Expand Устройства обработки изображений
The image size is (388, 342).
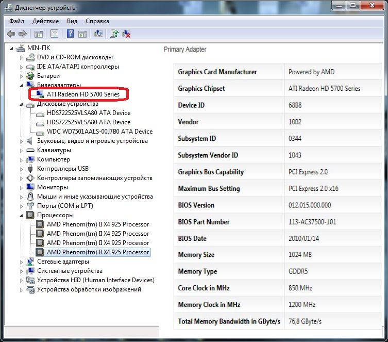(x=21, y=290)
